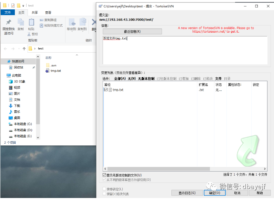
Task: Click tmp.txt file icon in change list
Action: [110, 90]
